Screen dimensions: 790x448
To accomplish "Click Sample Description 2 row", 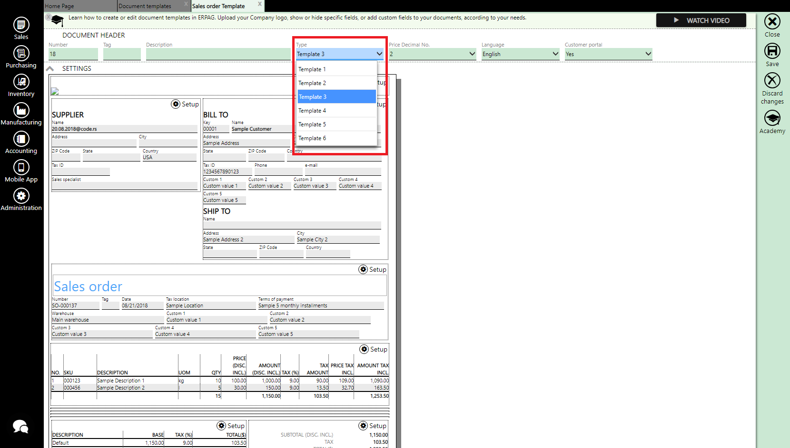I will point(121,388).
